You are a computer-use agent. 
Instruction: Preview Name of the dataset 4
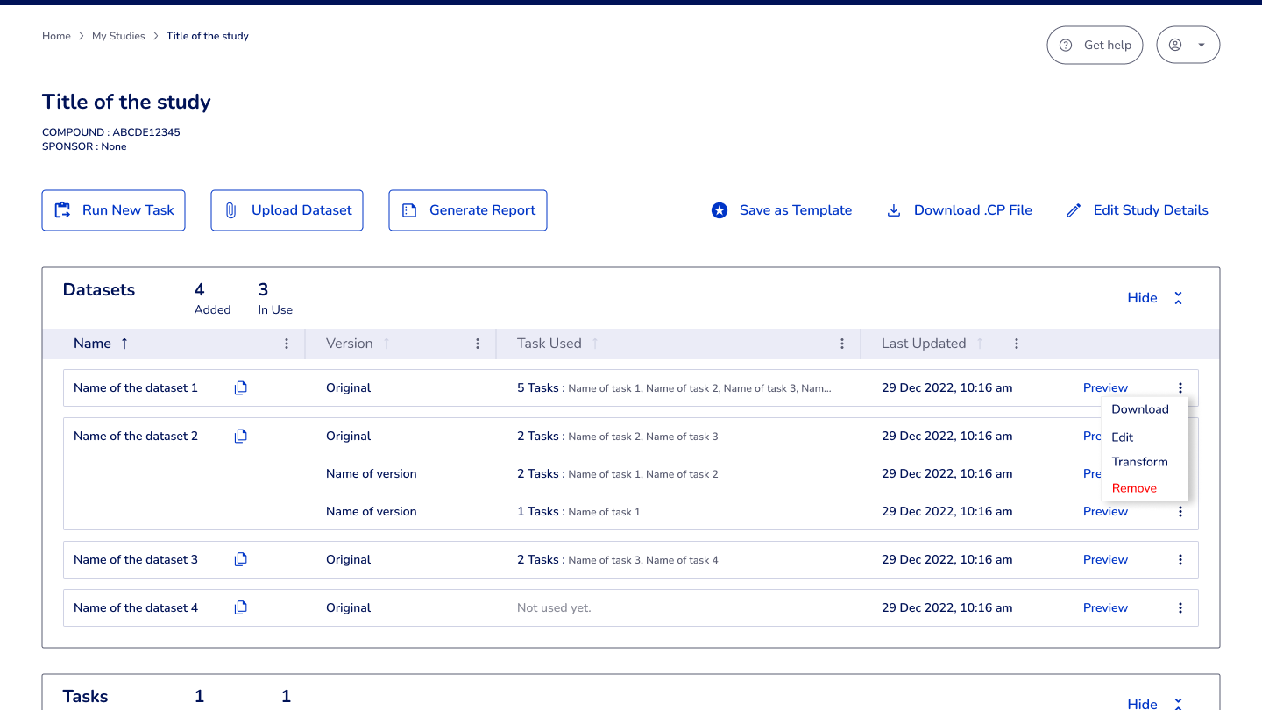[x=1105, y=607]
